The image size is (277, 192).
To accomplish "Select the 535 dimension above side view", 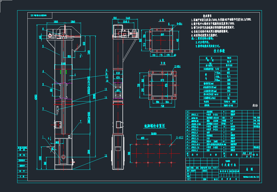I will click(x=115, y=18).
